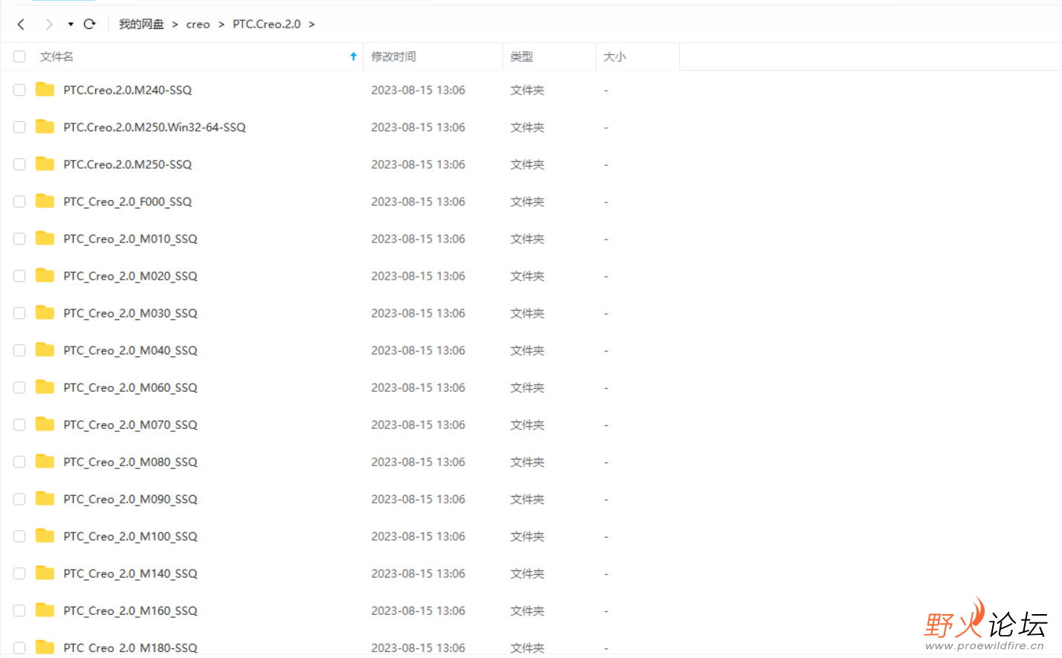Click folder icon of PTC_Creo_2.0_M010_SSQ
Screen dimensions: 1062x658
coord(45,238)
